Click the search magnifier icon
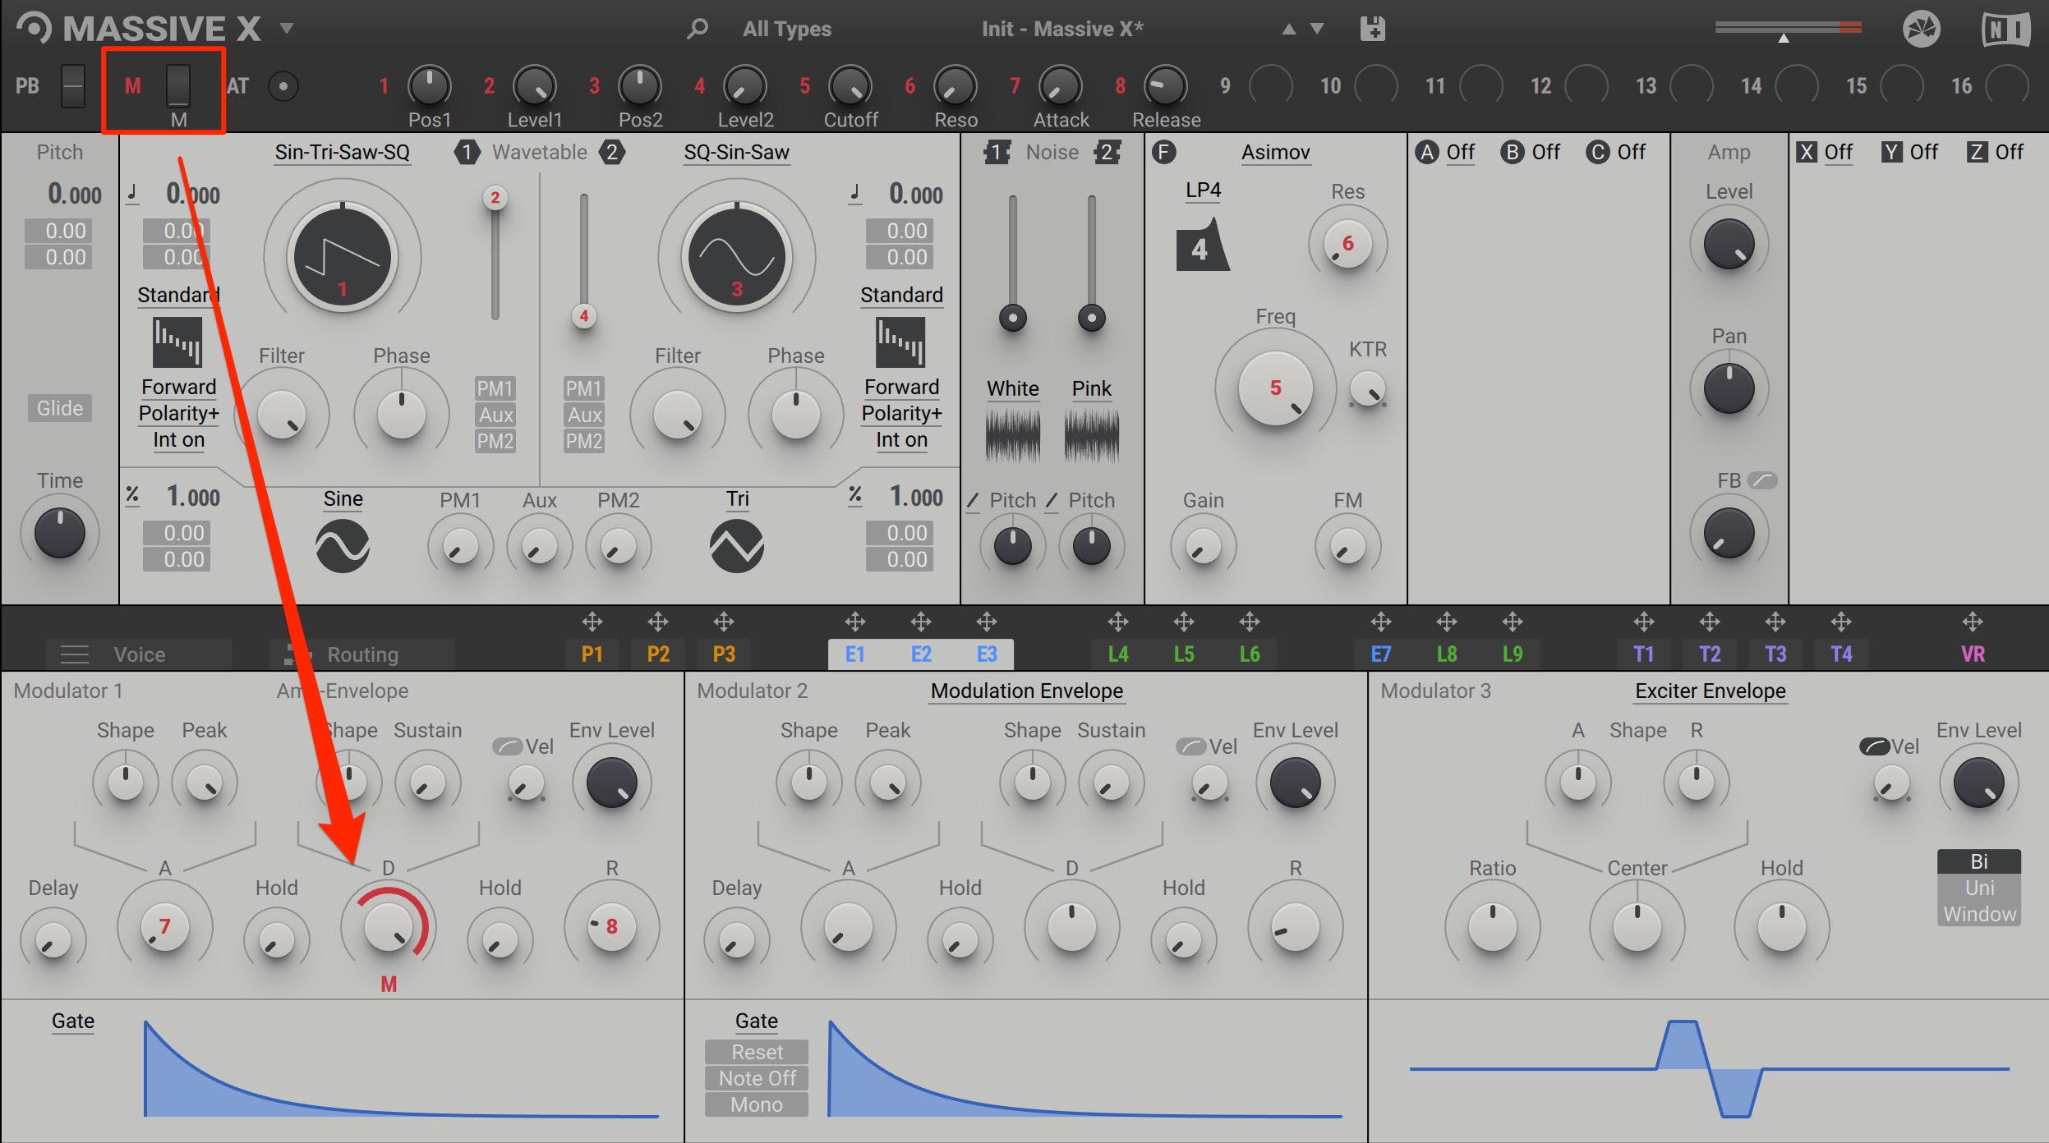The width and height of the screenshot is (2049, 1143). (697, 29)
